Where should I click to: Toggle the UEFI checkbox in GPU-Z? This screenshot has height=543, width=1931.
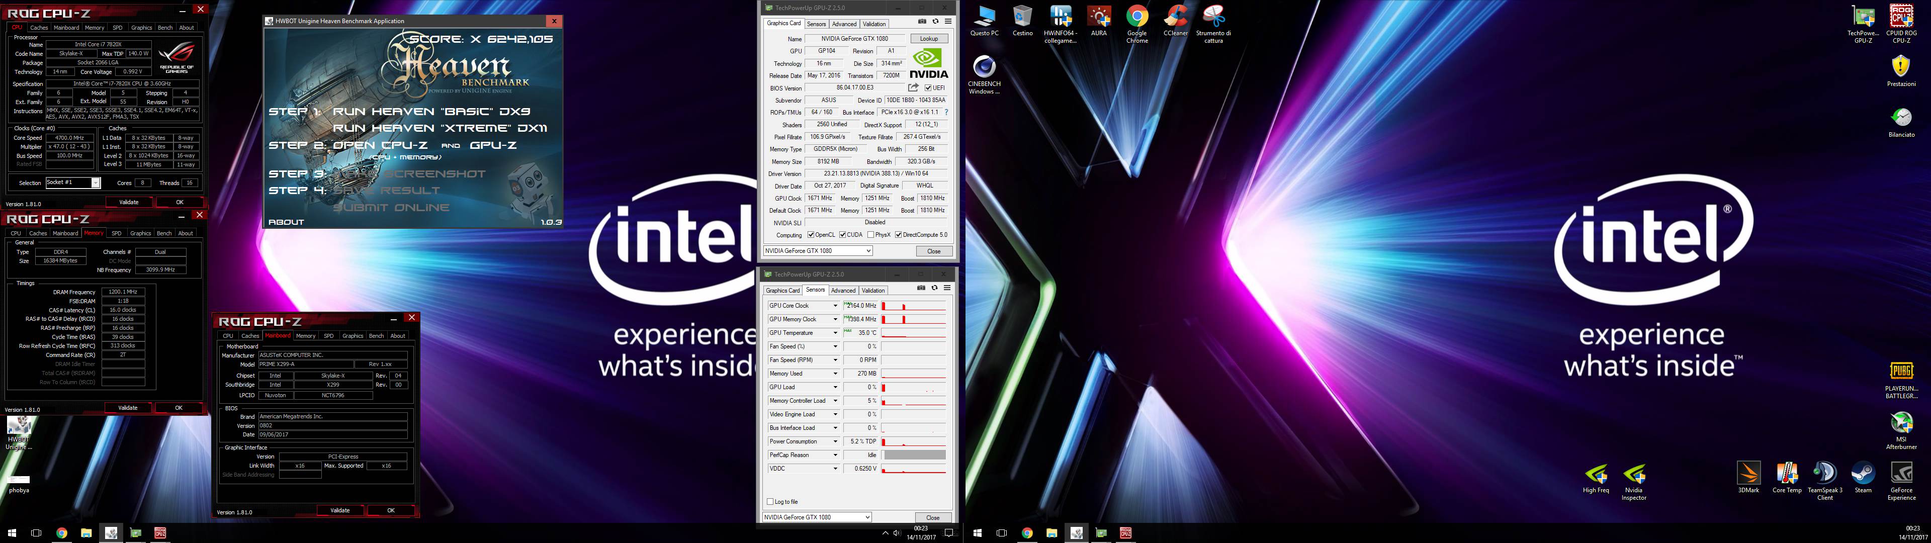928,88
